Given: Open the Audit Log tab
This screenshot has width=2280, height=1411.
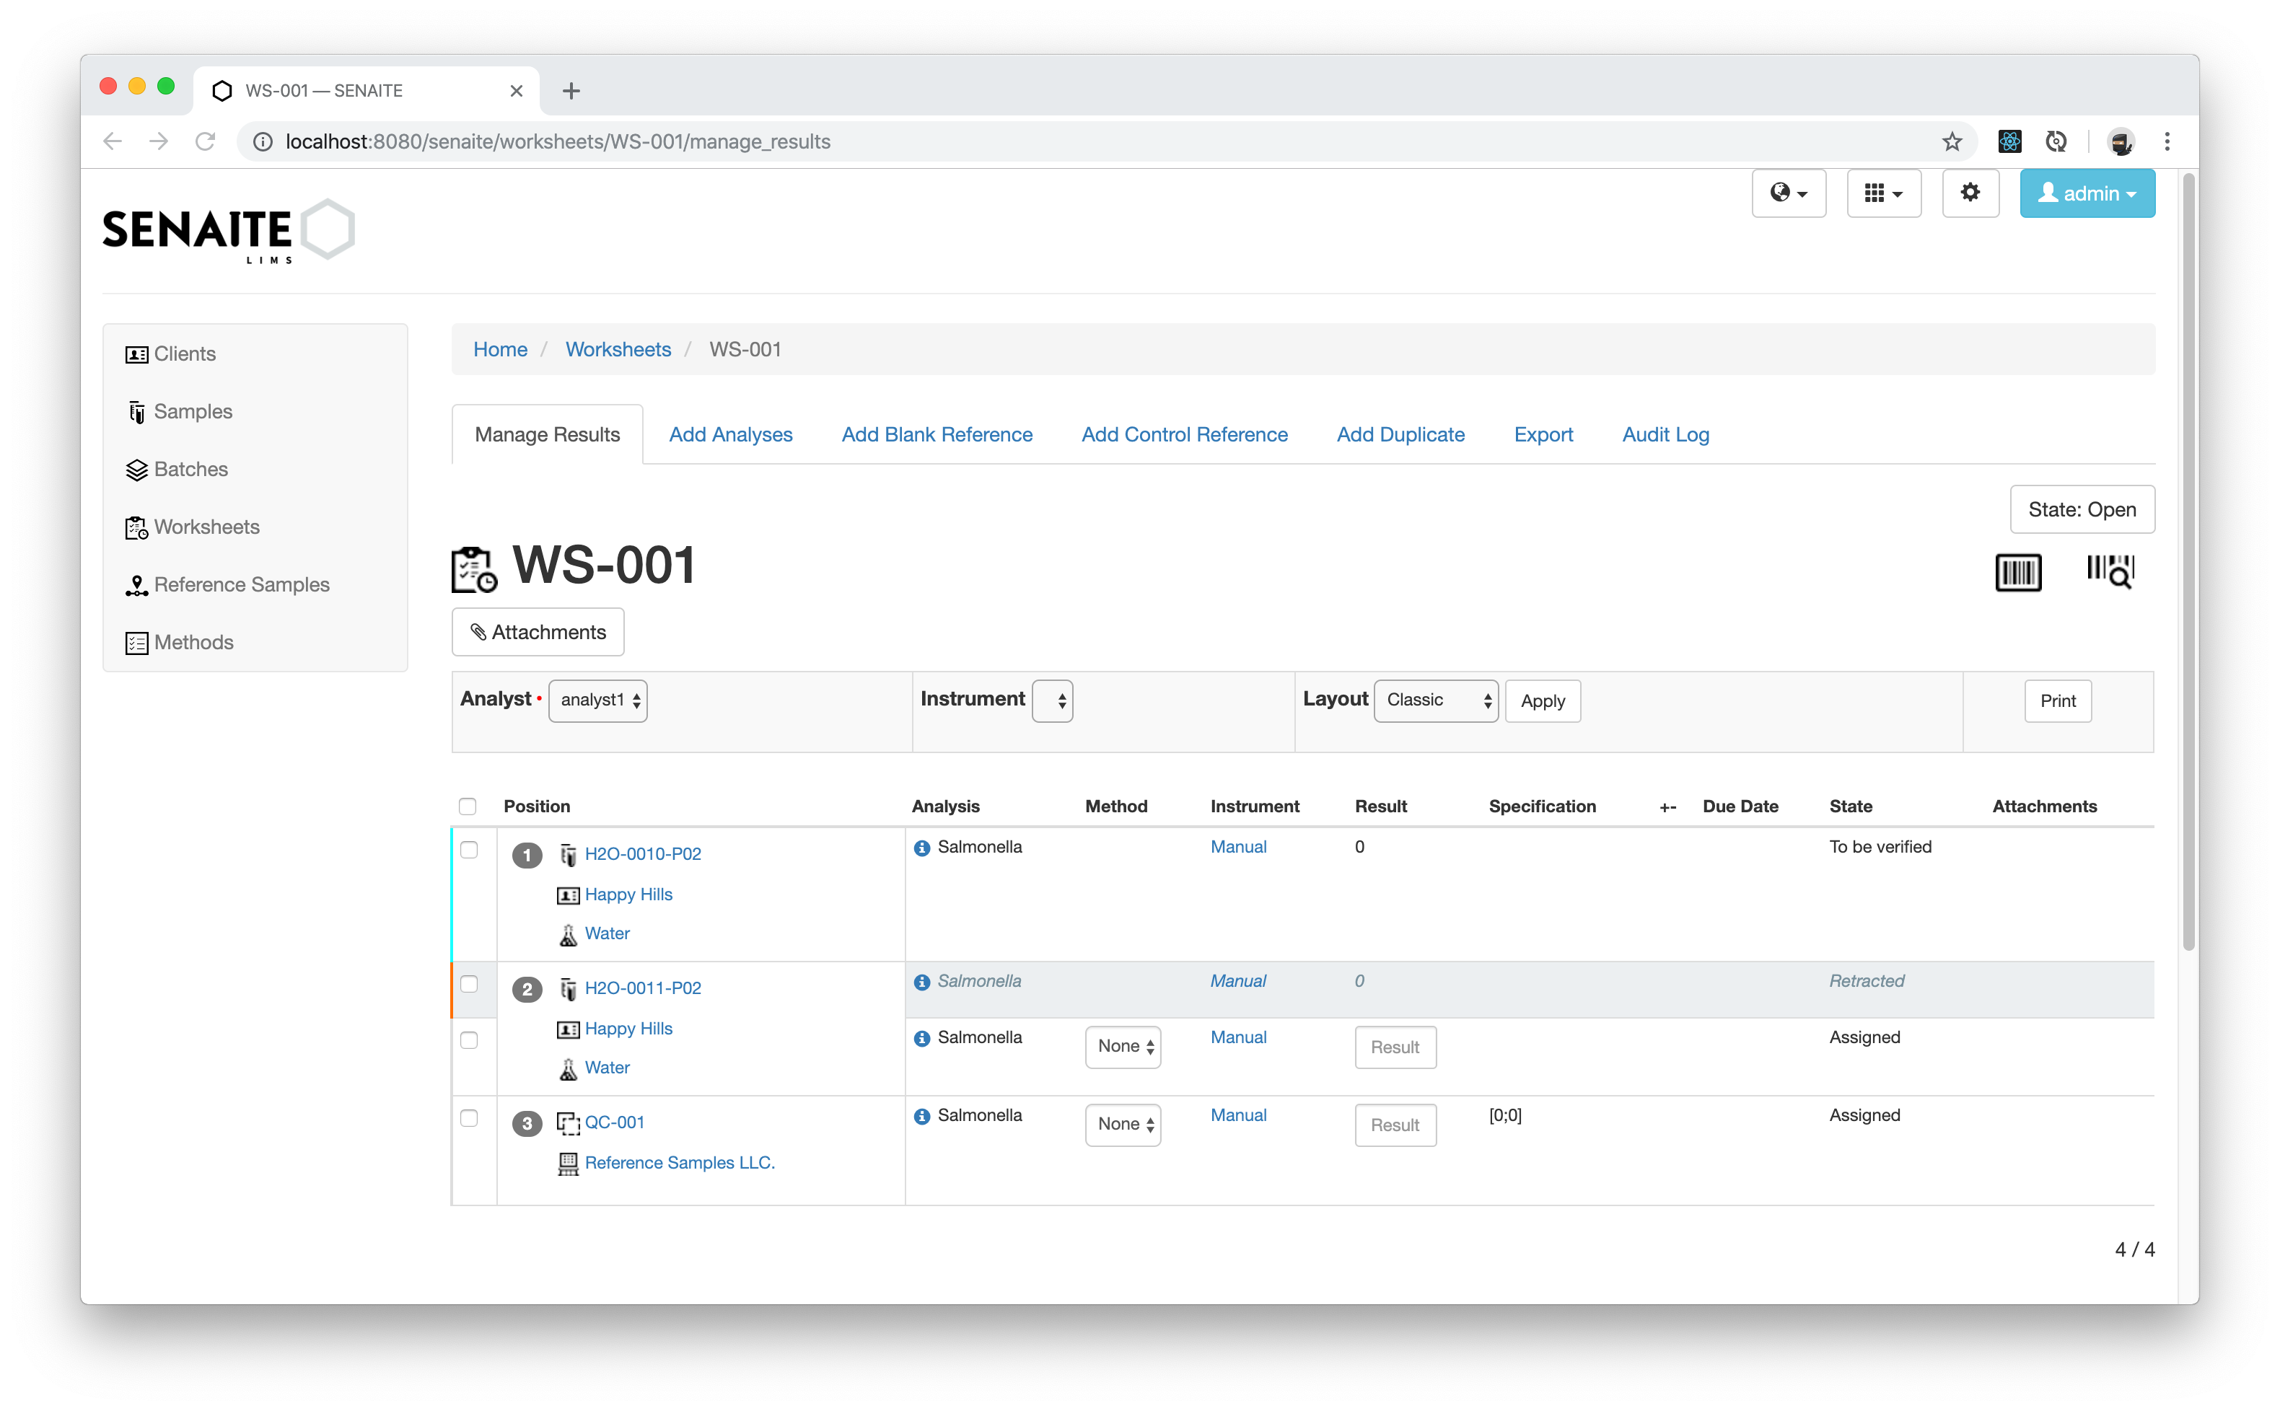Looking at the screenshot, I should coord(1665,434).
